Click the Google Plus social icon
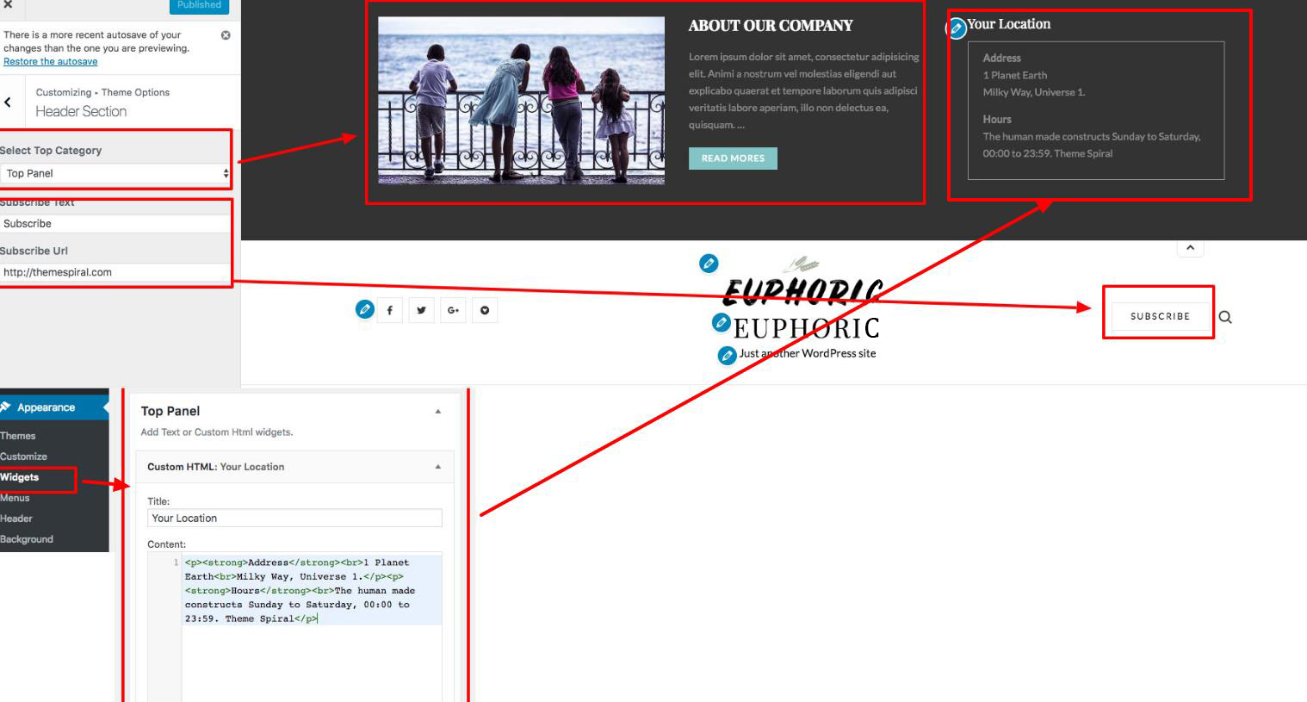The height and width of the screenshot is (702, 1307). (x=453, y=311)
